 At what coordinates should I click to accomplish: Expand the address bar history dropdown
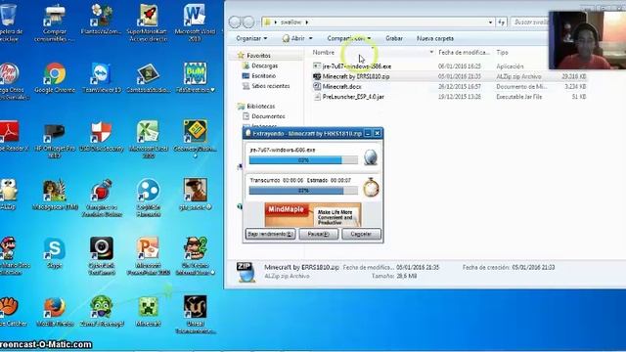490,22
